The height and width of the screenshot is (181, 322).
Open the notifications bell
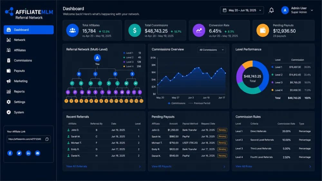click(x=271, y=10)
